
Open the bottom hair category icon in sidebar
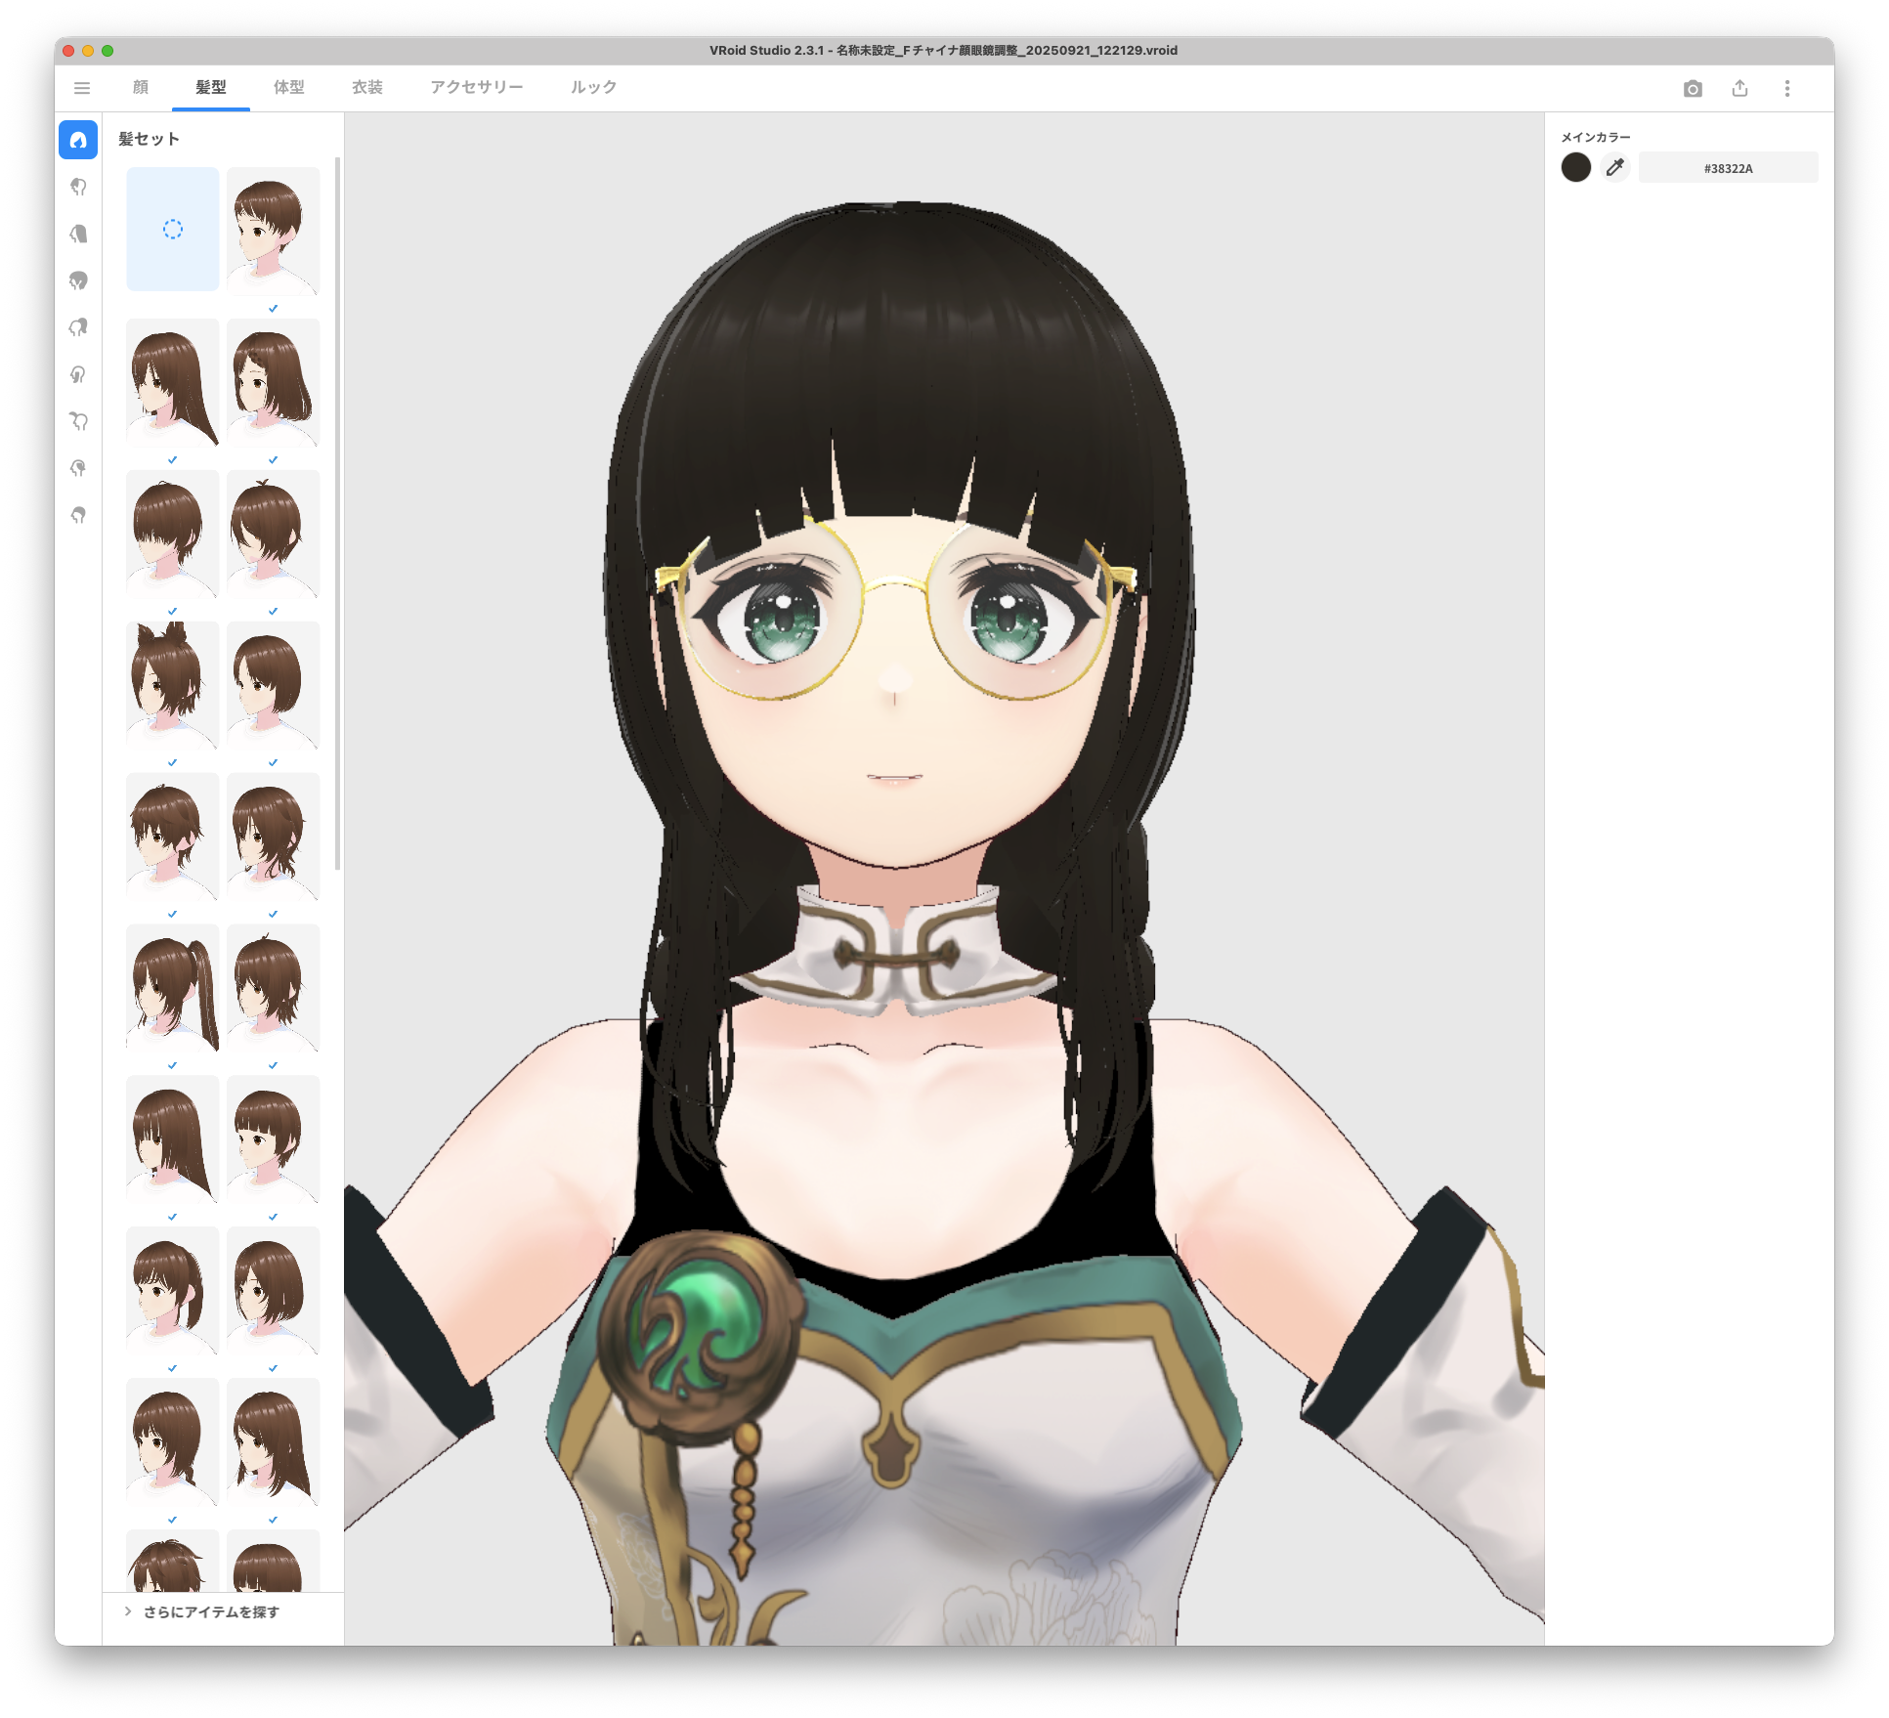tap(78, 515)
